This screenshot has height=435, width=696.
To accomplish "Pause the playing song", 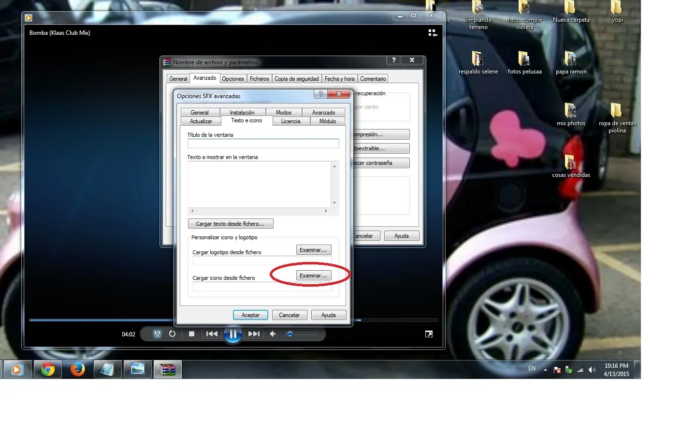I will coord(233,334).
